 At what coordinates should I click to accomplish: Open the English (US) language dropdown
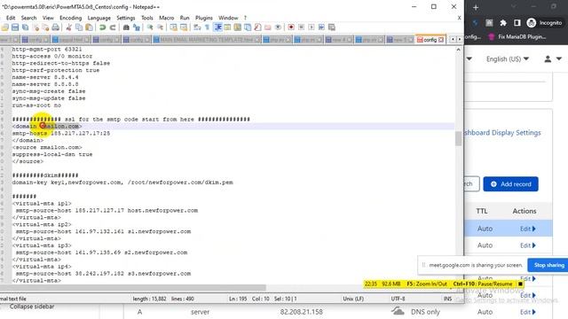[x=507, y=59]
